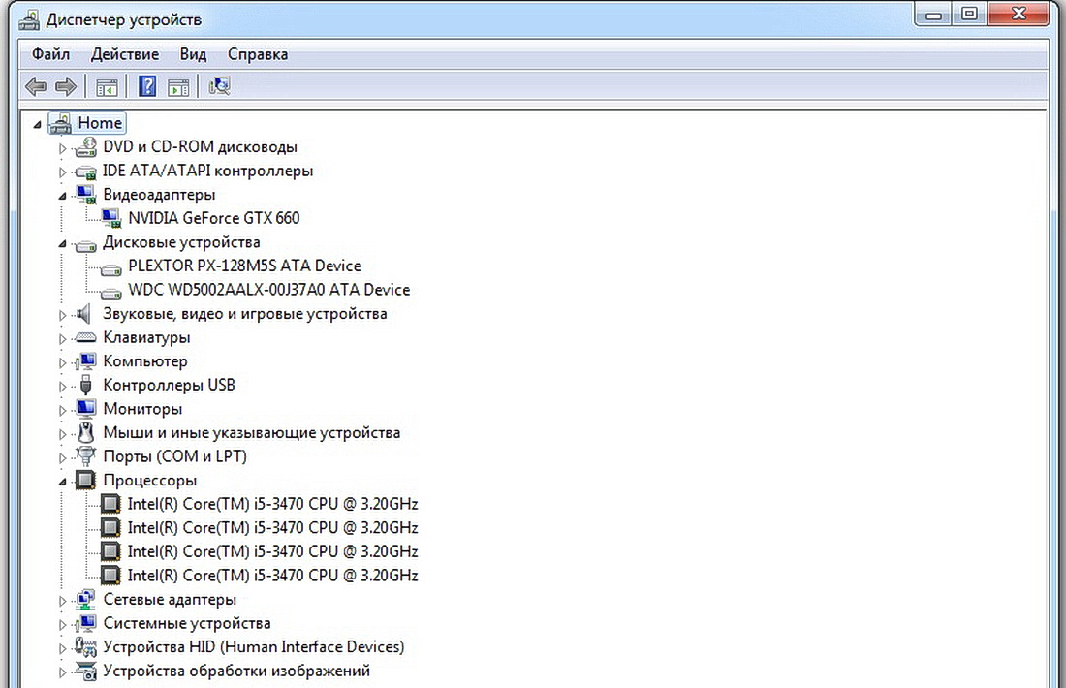Expand DVD и CD-ROM дисководы
Viewport: 1066px width, 688px height.
63,148
